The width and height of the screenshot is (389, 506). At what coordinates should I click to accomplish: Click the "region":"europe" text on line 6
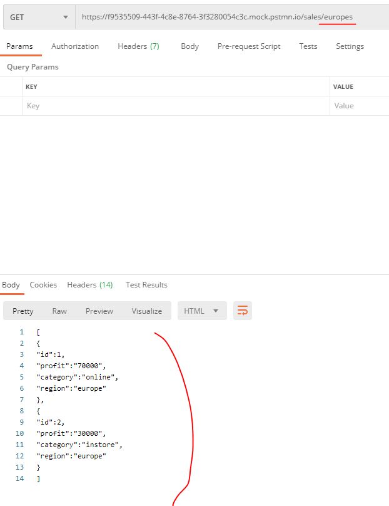pos(71,388)
